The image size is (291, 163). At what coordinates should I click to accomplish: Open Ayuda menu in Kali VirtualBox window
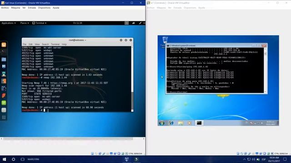(x=56, y=8)
